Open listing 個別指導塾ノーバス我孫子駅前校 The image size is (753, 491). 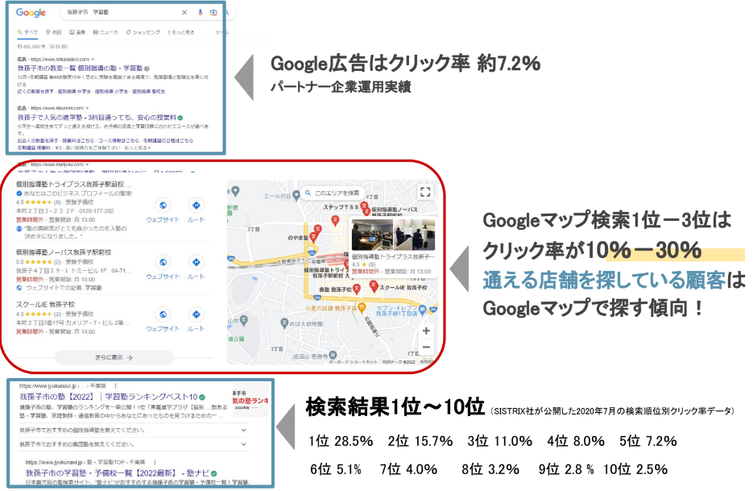point(64,252)
